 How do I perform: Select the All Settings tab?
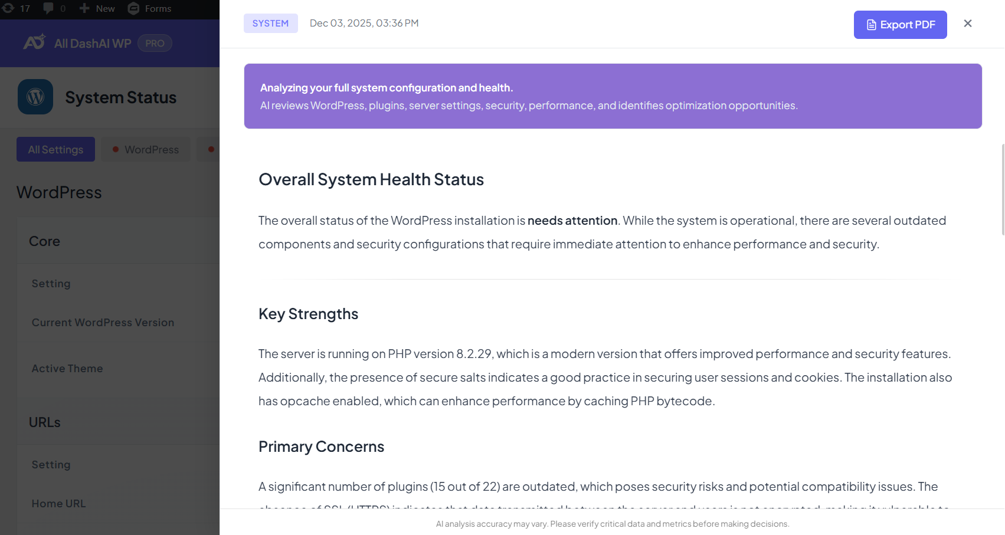55,150
